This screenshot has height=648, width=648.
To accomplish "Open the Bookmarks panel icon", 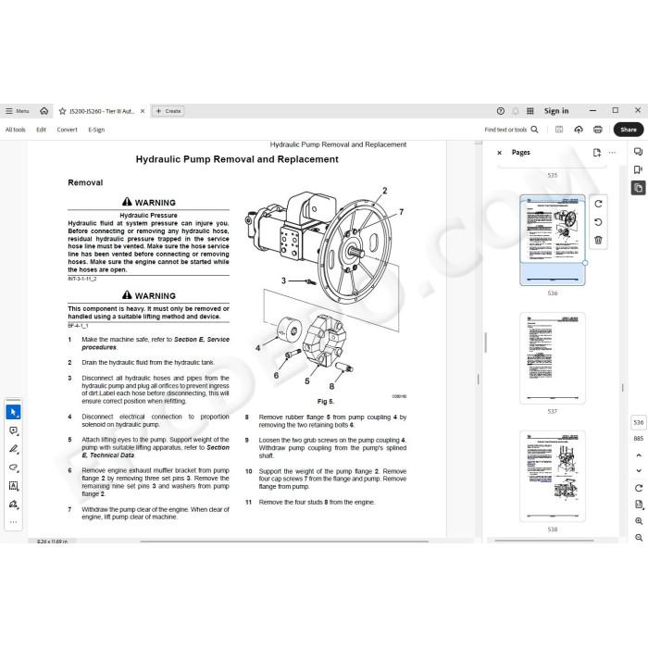I will tap(638, 169).
